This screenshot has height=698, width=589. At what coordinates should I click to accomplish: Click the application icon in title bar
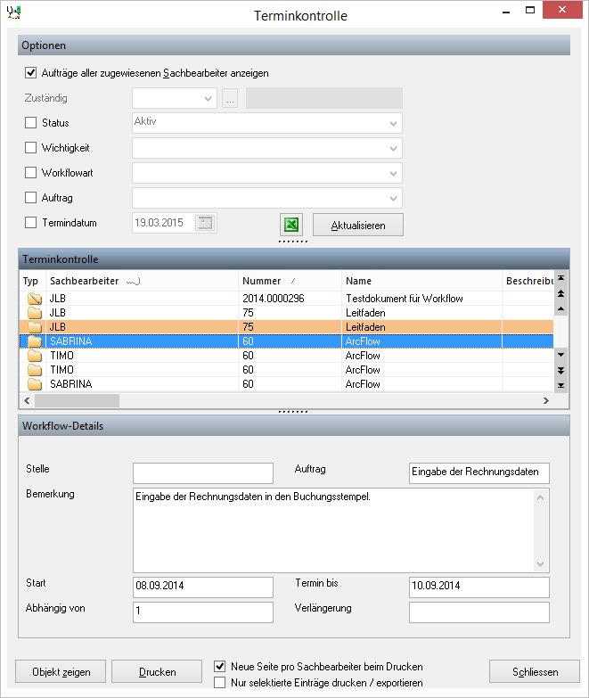click(13, 12)
